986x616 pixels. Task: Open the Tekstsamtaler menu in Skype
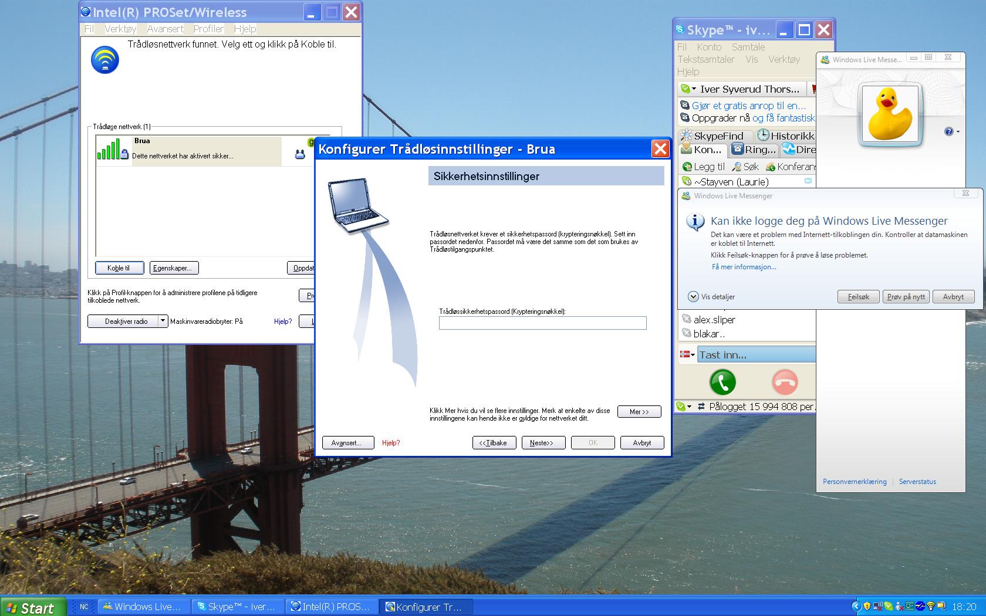[x=706, y=59]
